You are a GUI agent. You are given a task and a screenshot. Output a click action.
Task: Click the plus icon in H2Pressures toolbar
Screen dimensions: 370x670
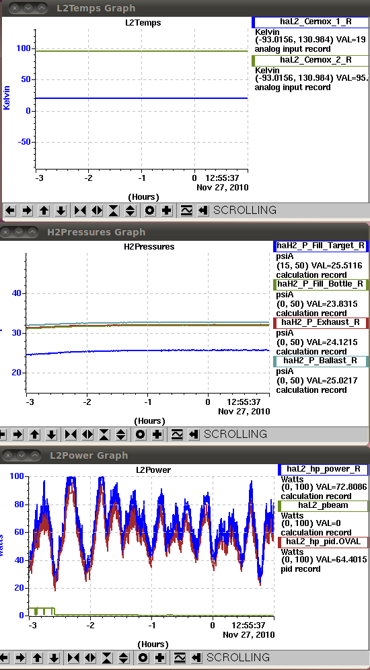(157, 435)
